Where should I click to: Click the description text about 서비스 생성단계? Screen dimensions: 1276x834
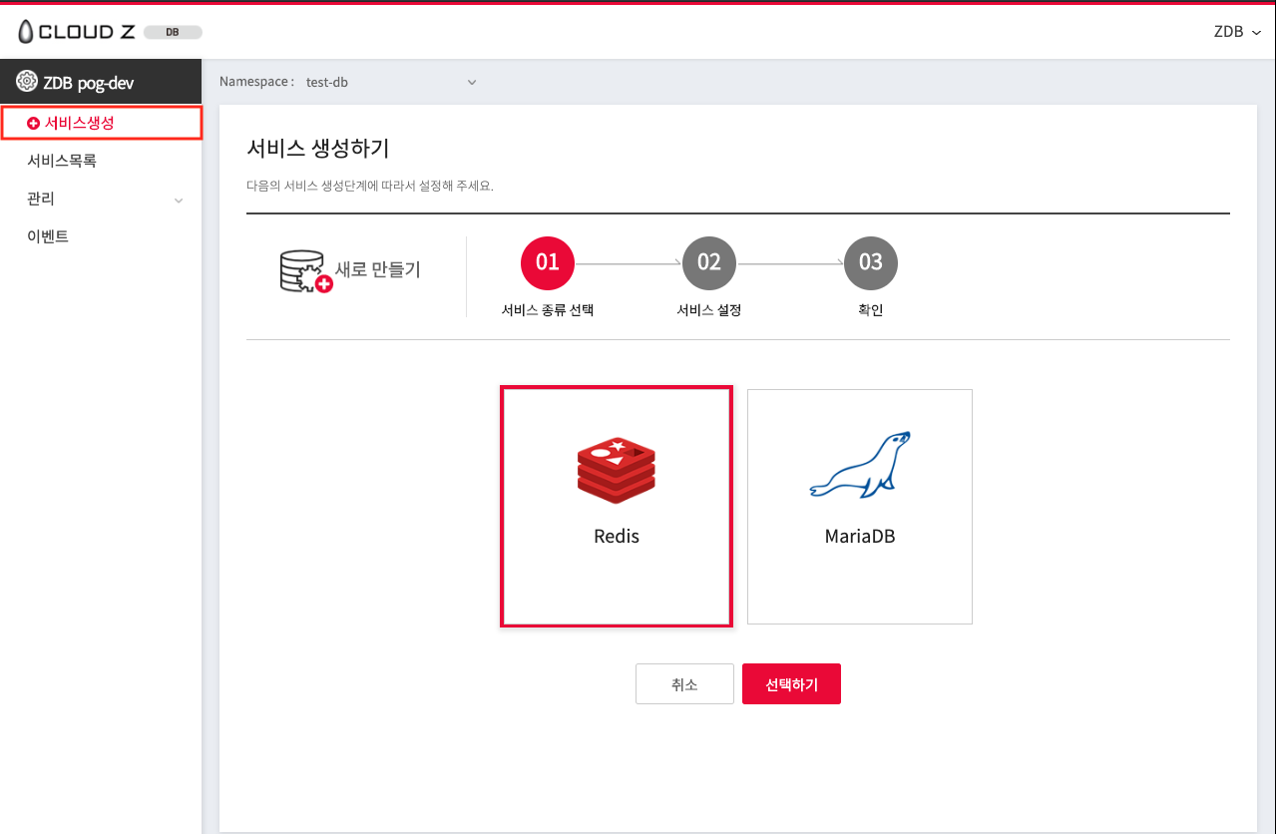pos(370,187)
